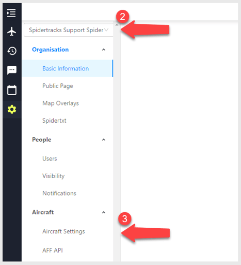
Task: Open Spidertxt settings
Action: pos(68,121)
